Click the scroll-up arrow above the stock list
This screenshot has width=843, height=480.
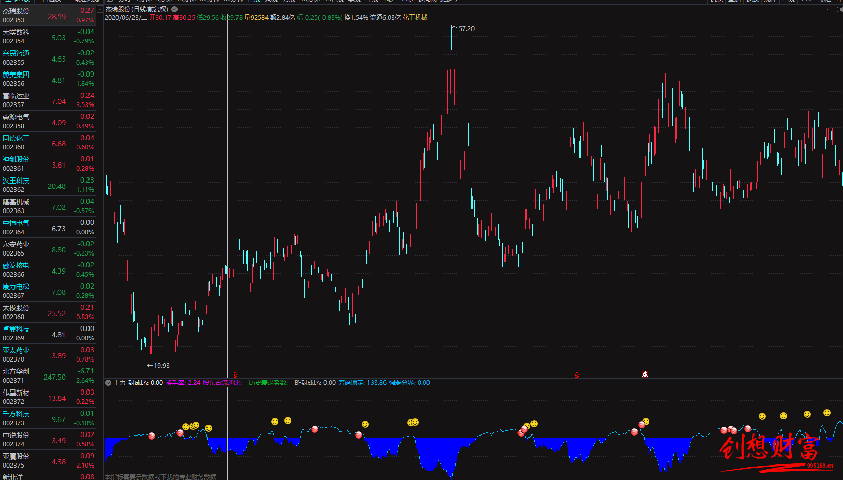(100, 9)
